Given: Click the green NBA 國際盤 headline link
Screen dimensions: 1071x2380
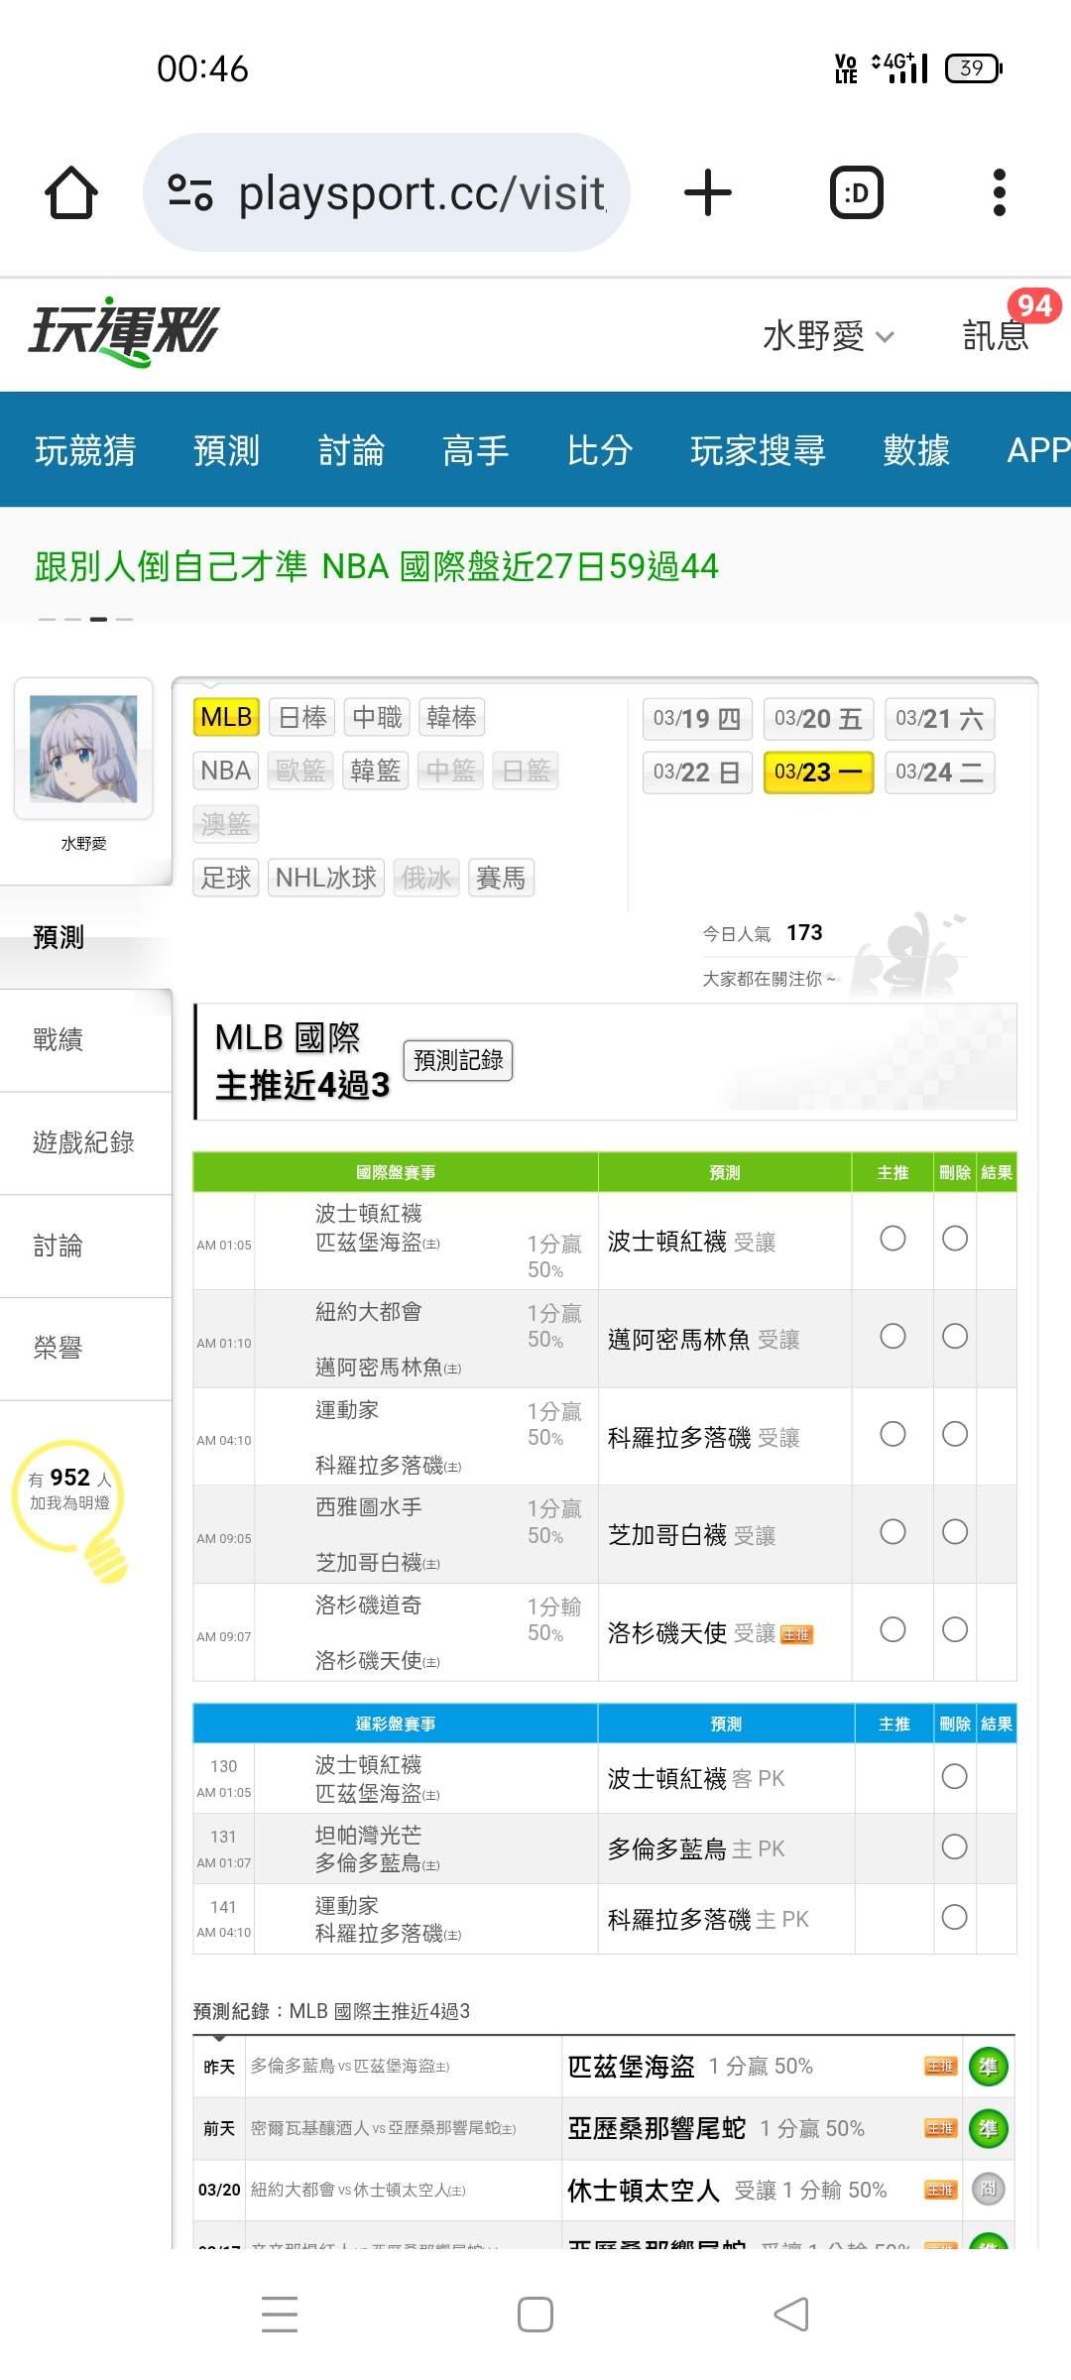Looking at the screenshot, I should pos(377,566).
